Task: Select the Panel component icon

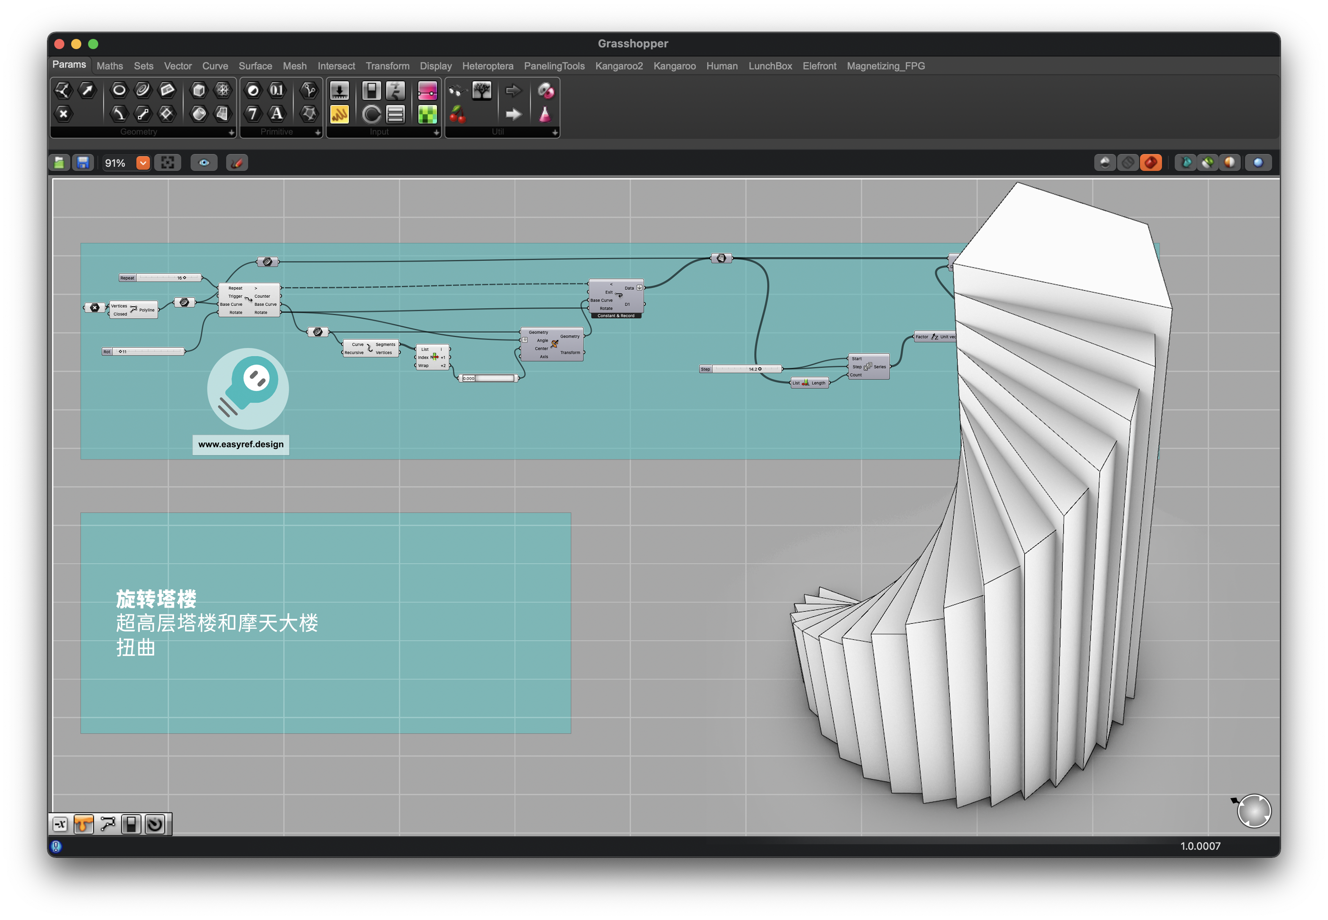Action: pyautogui.click(x=340, y=114)
